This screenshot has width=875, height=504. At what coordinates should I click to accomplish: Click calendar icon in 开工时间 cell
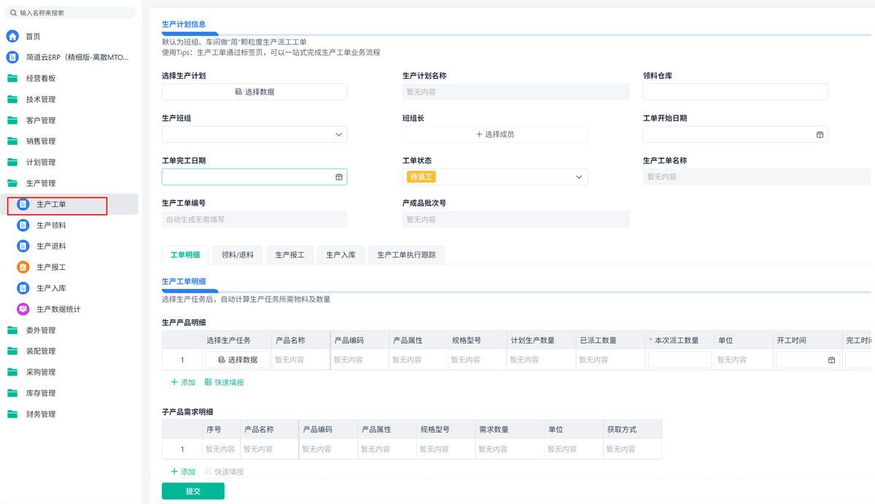point(831,360)
